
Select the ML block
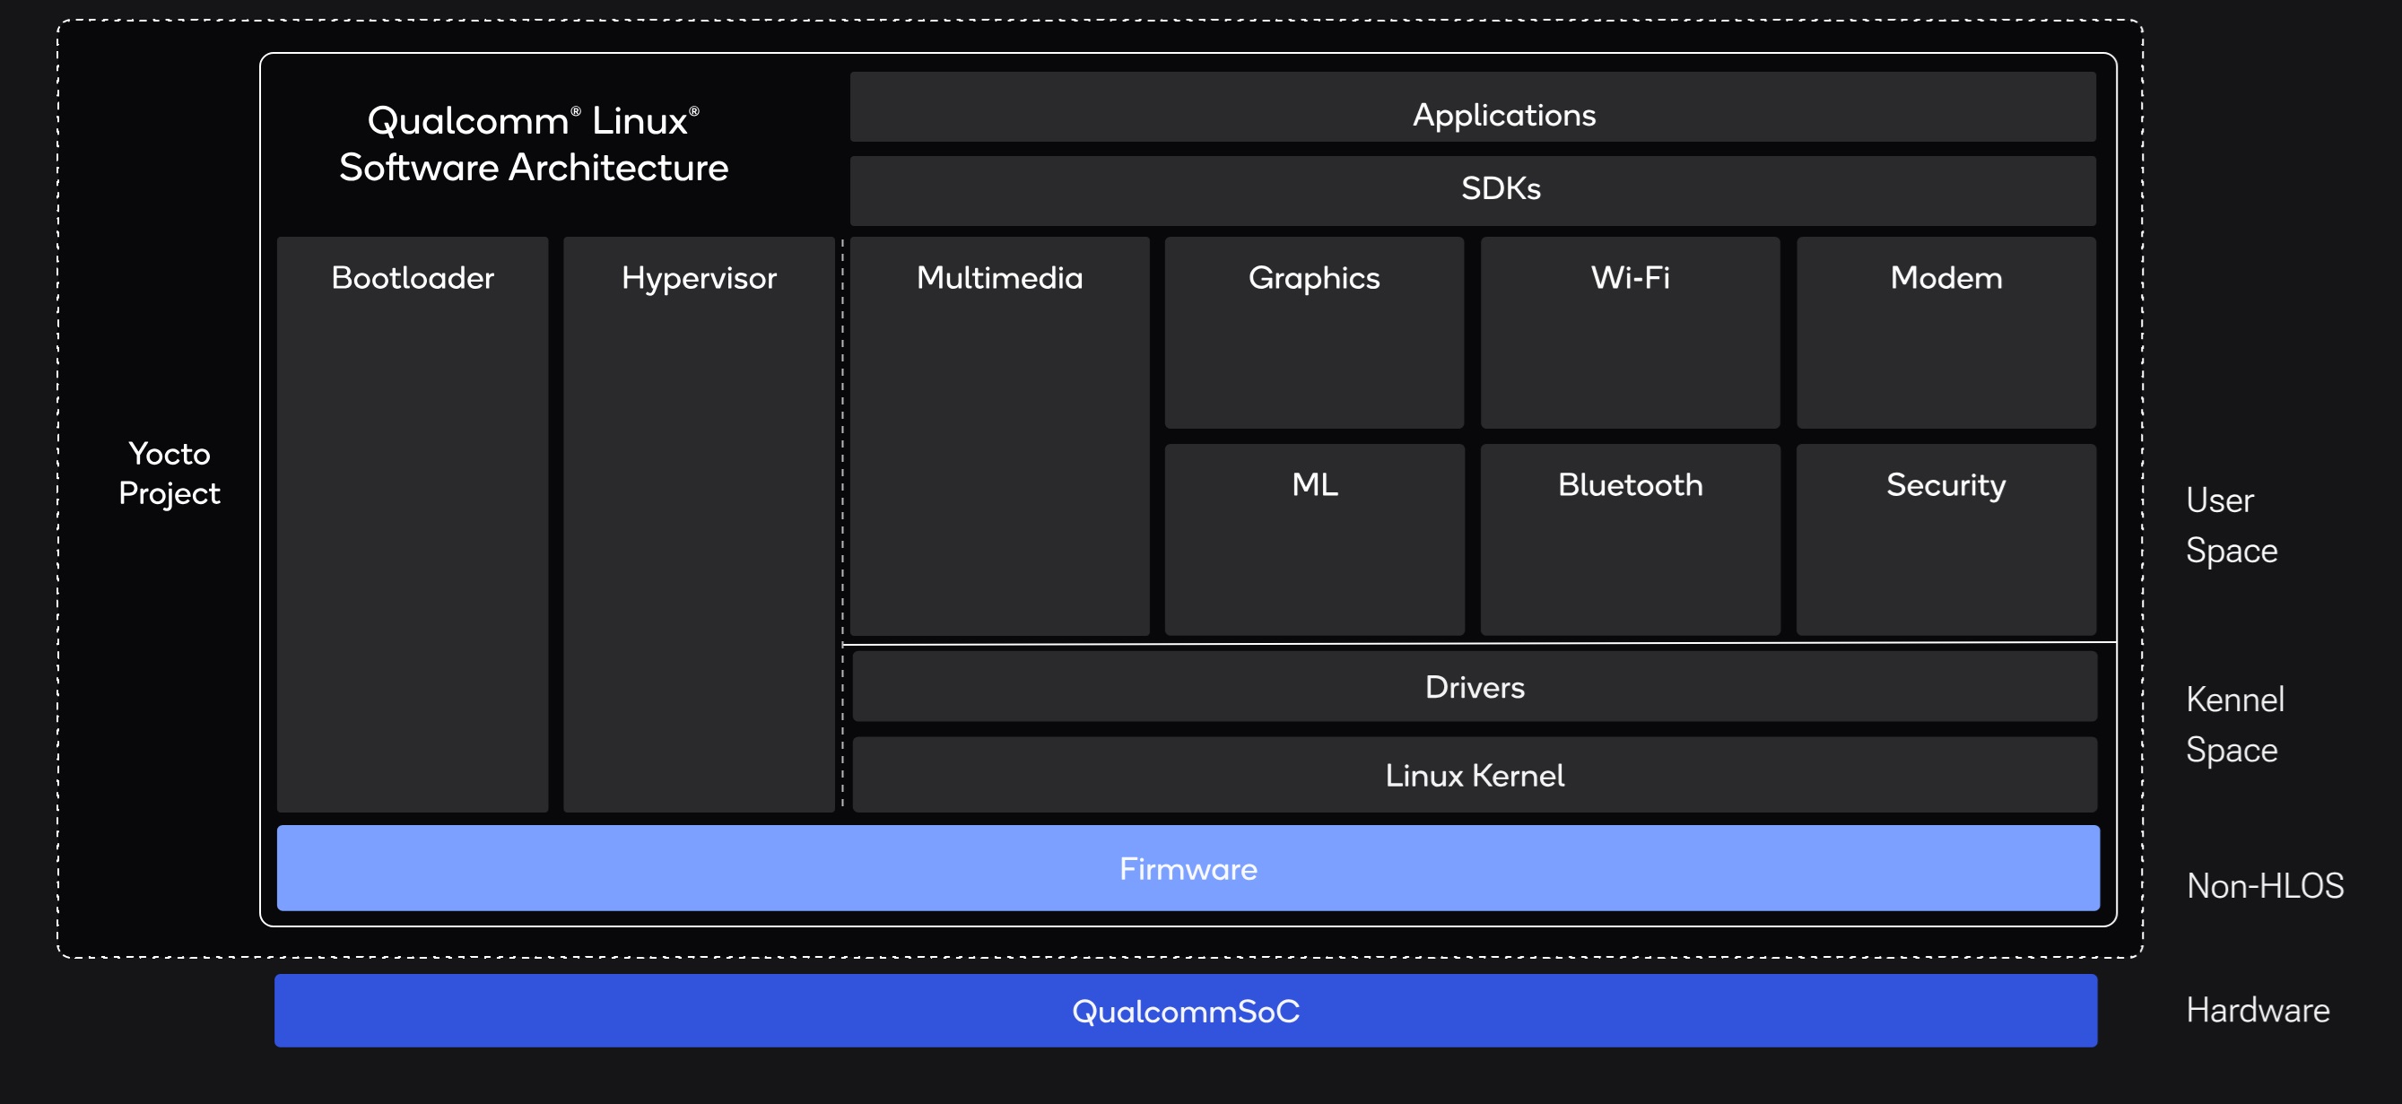point(1313,539)
